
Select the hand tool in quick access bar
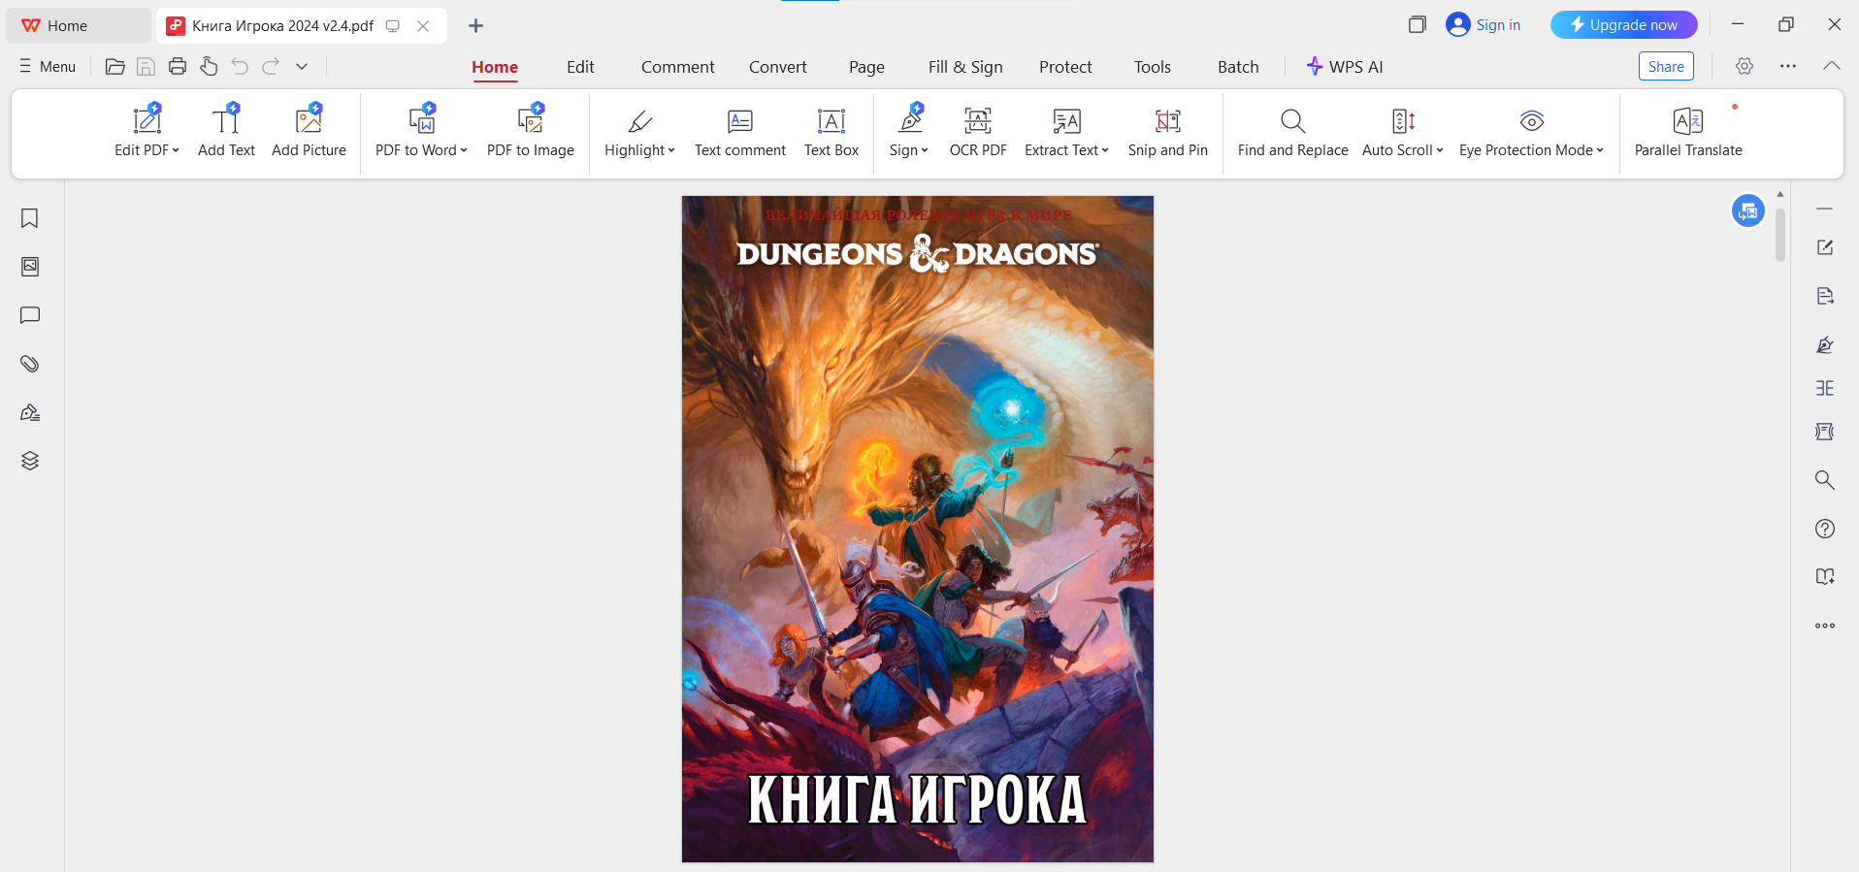pos(209,66)
